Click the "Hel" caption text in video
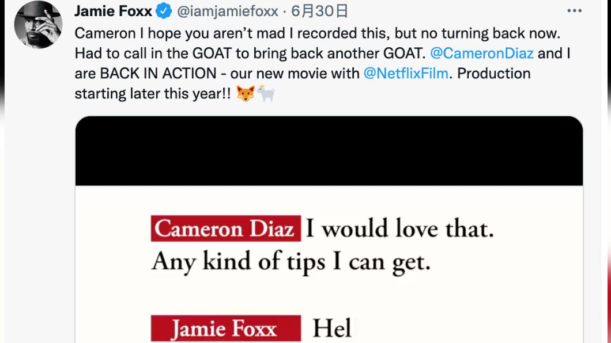The height and width of the screenshot is (343, 611). [x=332, y=328]
